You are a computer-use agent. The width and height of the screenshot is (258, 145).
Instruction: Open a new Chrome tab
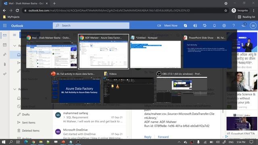(54, 3)
